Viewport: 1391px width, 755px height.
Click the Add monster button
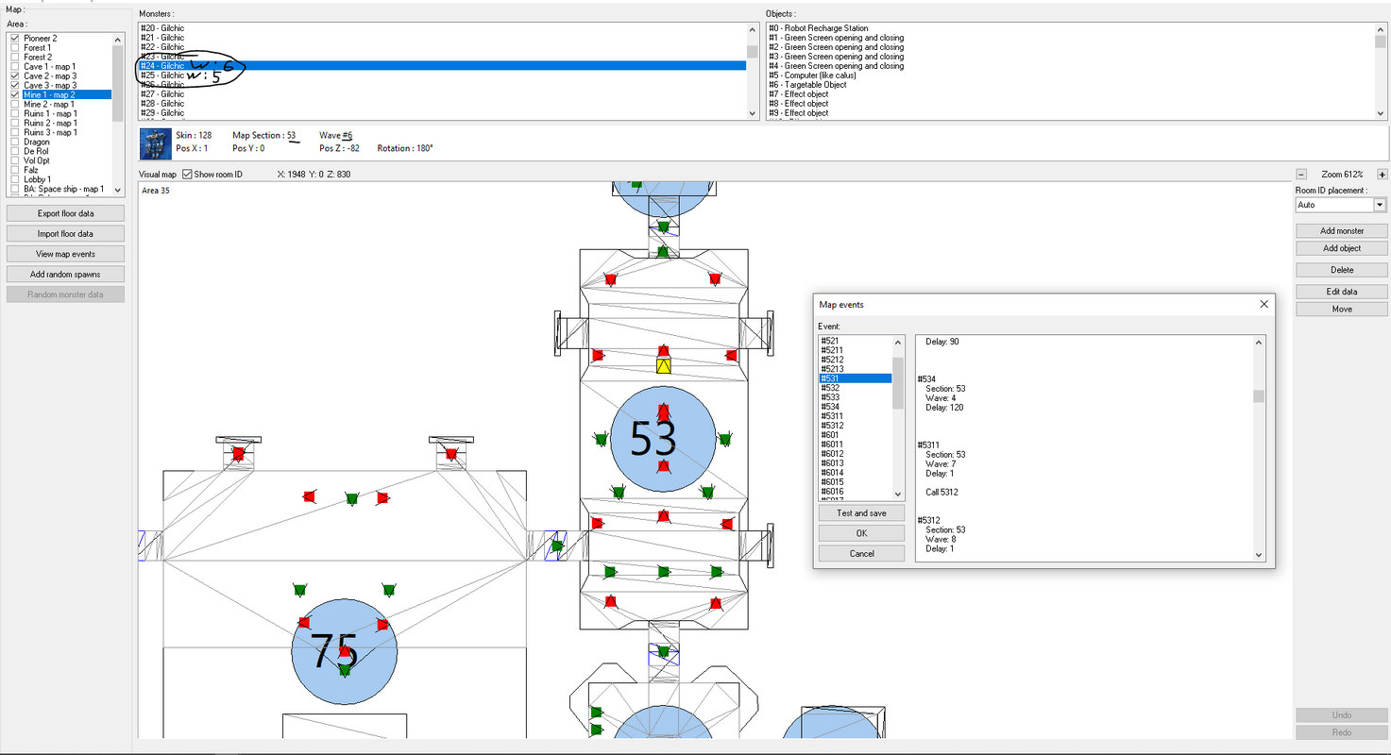click(1342, 230)
